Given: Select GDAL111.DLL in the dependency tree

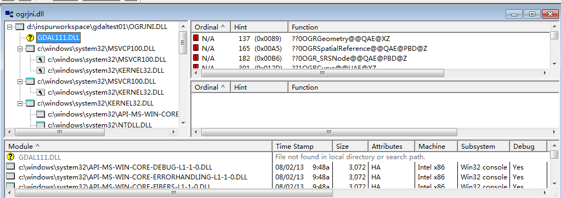Looking at the screenshot, I should click(x=59, y=37).
